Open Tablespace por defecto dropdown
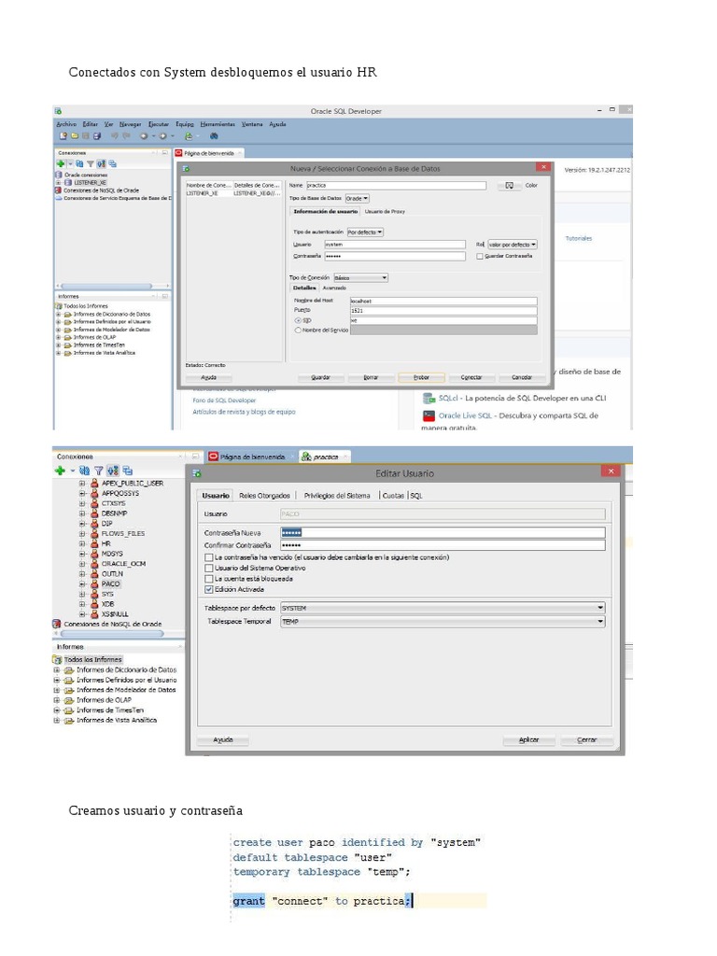Viewport: 717px width, 956px height. click(x=443, y=608)
